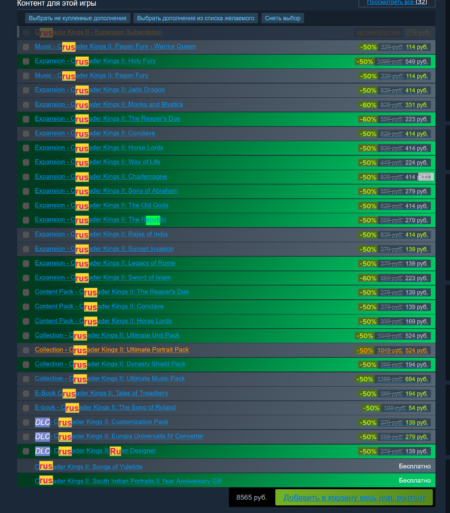This screenshot has height=513, width=450.
Task: Open the three-dots menu on Charlemagne row
Action: click(426, 177)
